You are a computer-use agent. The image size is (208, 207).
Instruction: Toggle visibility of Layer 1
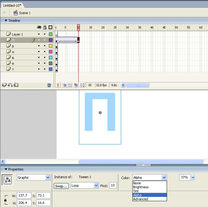pos(39,34)
